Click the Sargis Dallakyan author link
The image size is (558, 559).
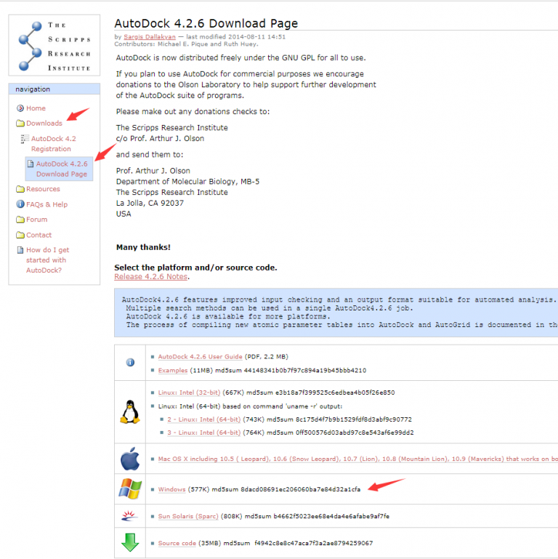(151, 36)
